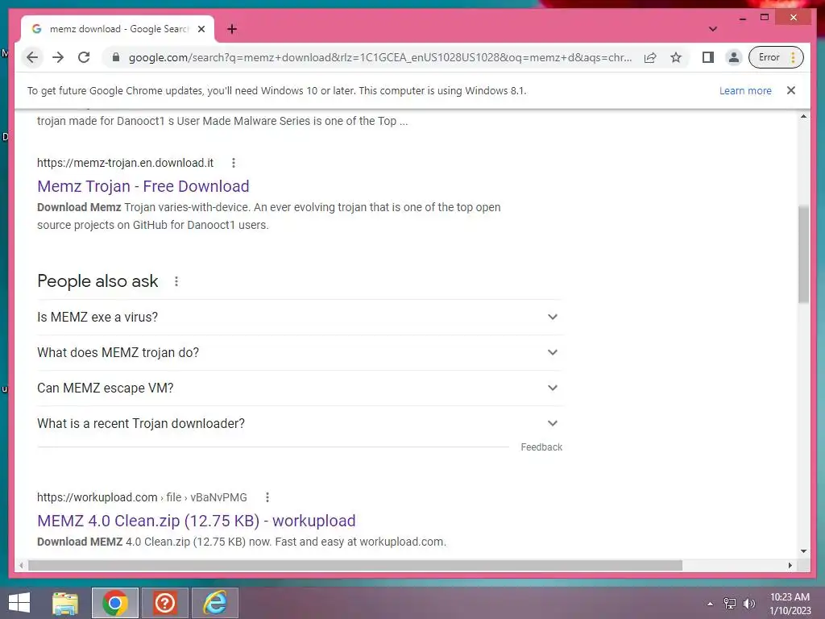This screenshot has width=825, height=619.
Task: Expand "What does MEMZ trojan do?"
Action: [300, 352]
